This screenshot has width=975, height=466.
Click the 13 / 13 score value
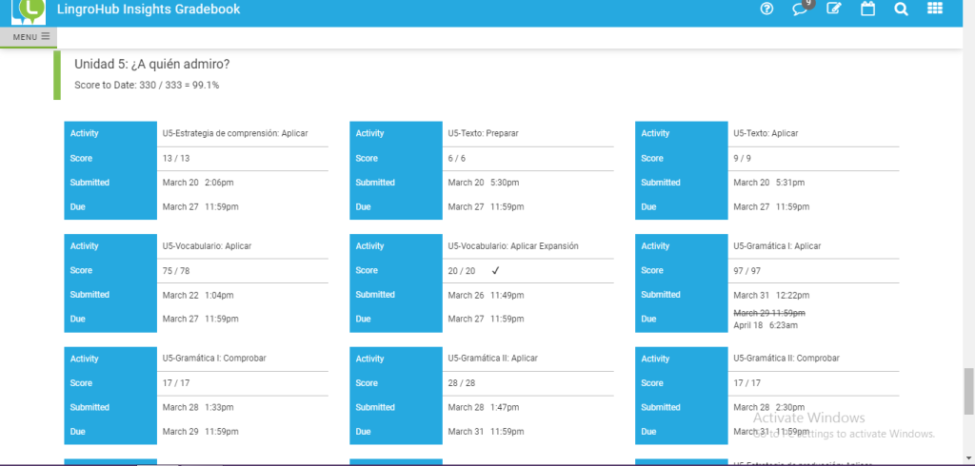click(x=176, y=159)
